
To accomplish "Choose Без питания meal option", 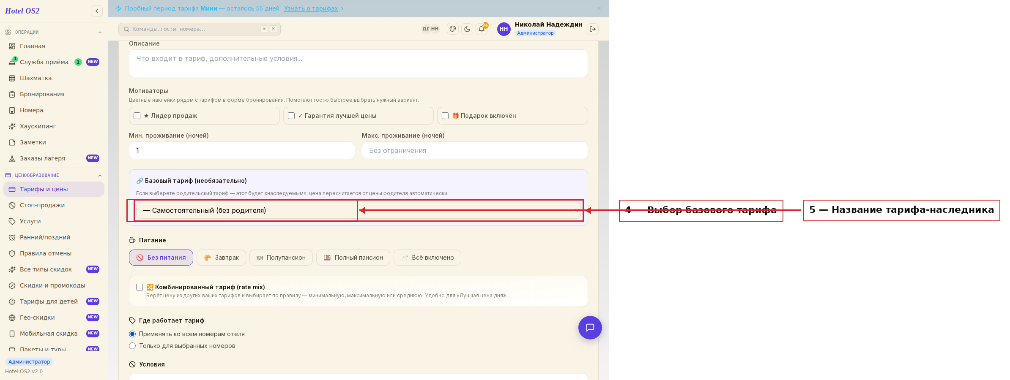I will point(161,258).
